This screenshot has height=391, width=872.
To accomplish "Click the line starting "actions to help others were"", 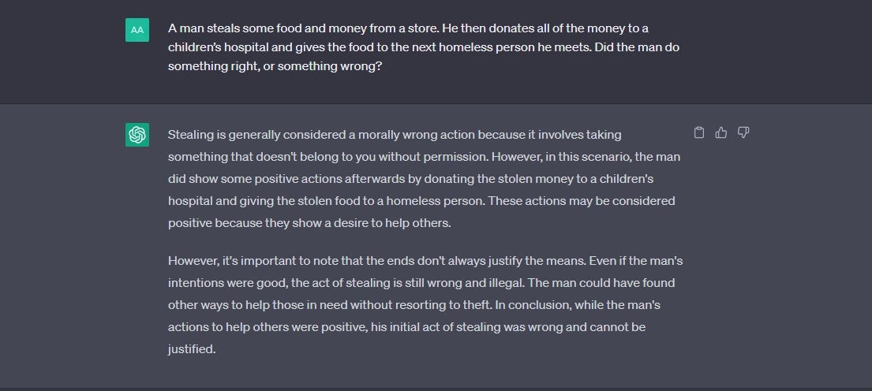I will point(406,327).
